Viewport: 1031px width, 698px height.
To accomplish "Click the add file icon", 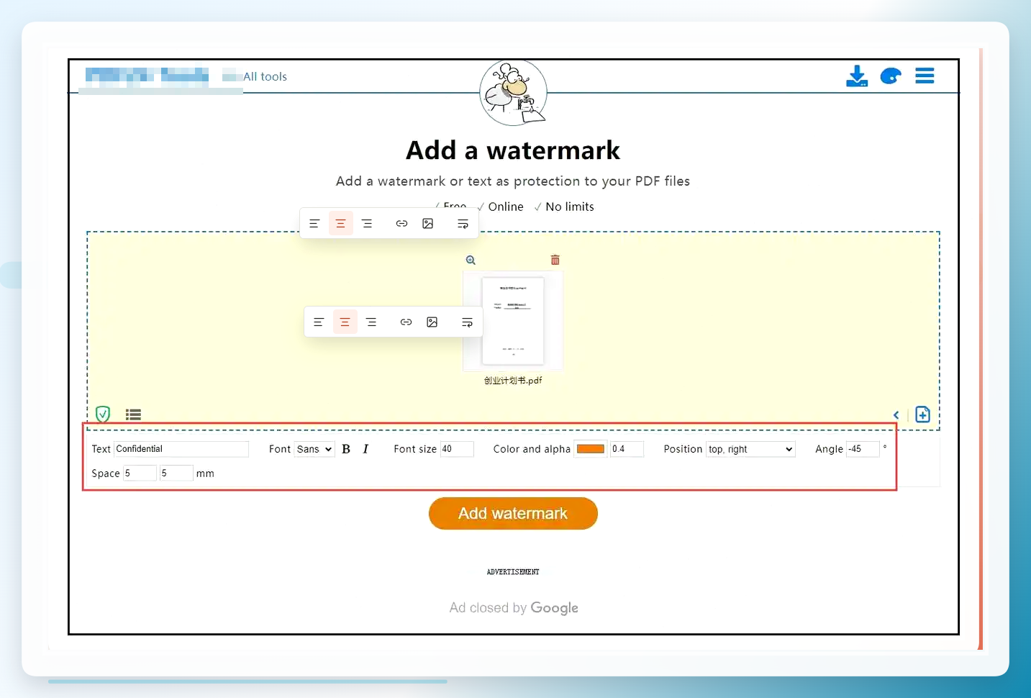I will click(x=922, y=414).
